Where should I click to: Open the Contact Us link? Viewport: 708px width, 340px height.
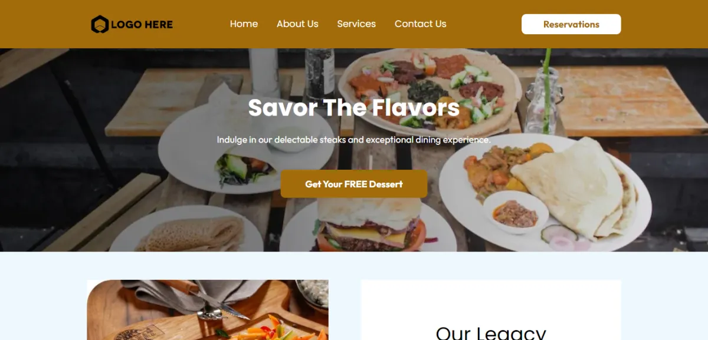pyautogui.click(x=420, y=24)
